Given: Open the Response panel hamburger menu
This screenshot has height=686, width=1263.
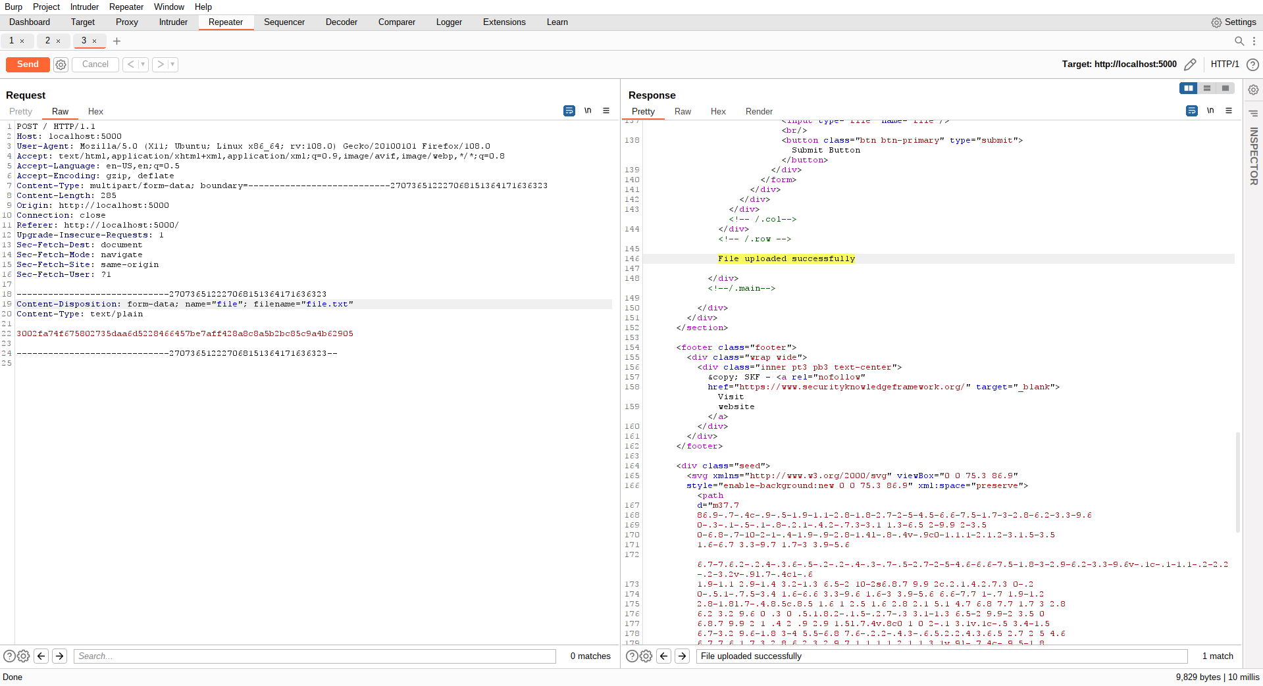Looking at the screenshot, I should click(x=1229, y=110).
